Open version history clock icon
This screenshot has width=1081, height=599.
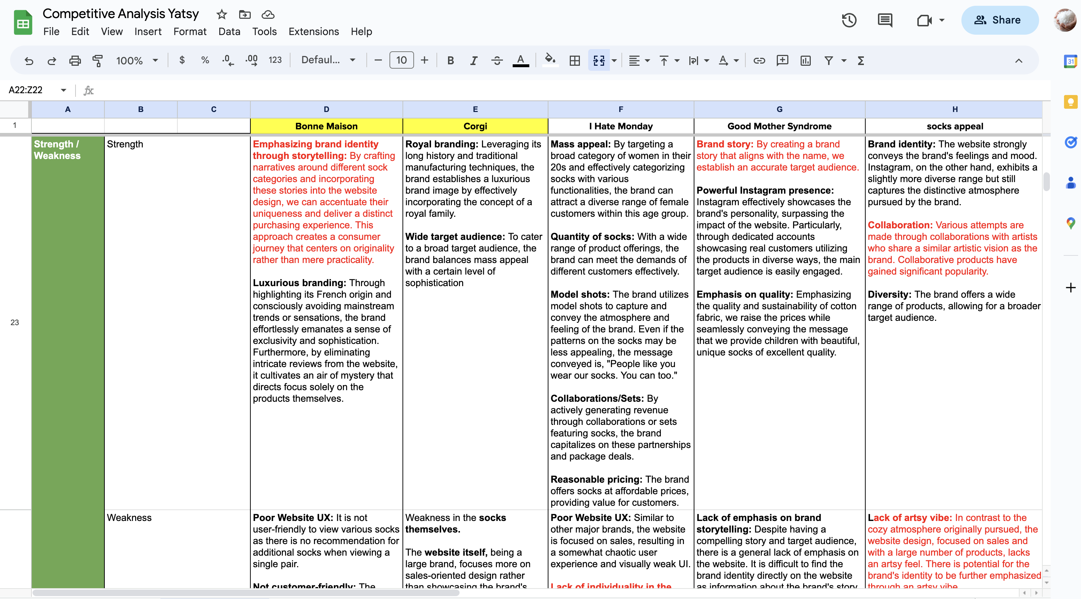tap(849, 20)
